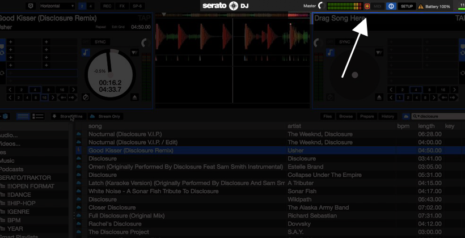Click in the left deck track overview waveform
The height and width of the screenshot is (238, 465).
[x=232, y=15]
